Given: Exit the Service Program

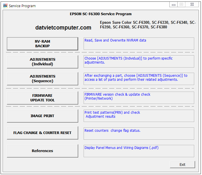Looking at the screenshot, I should click(183, 164).
